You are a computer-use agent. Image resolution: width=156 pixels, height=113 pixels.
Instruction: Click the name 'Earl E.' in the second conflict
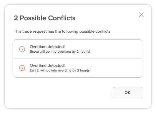(x=34, y=70)
